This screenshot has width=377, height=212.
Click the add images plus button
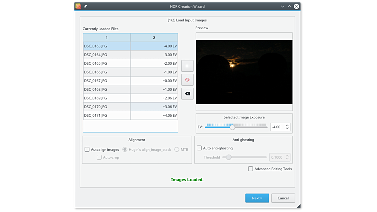(187, 66)
